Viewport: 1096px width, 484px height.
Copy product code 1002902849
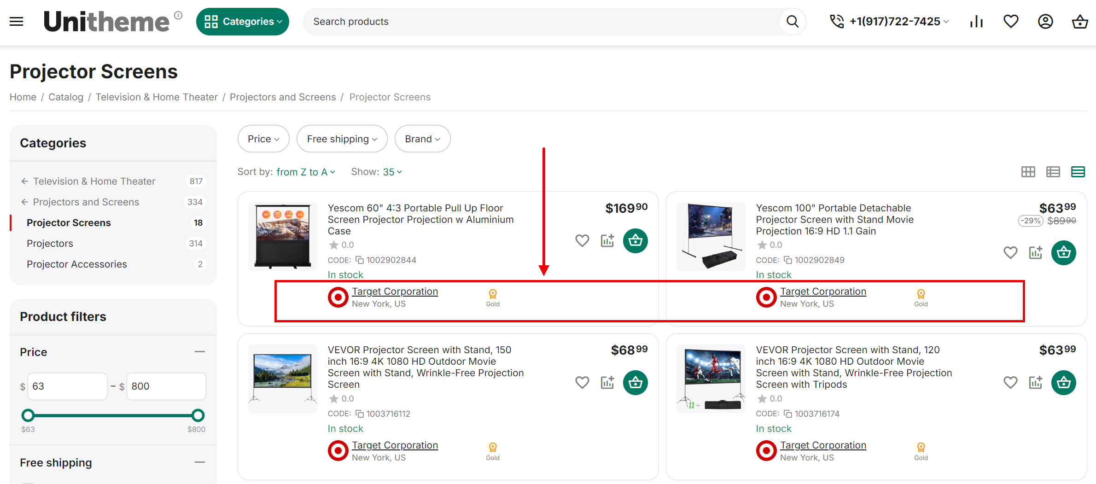(788, 260)
